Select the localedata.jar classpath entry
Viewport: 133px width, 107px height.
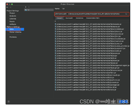(90, 39)
